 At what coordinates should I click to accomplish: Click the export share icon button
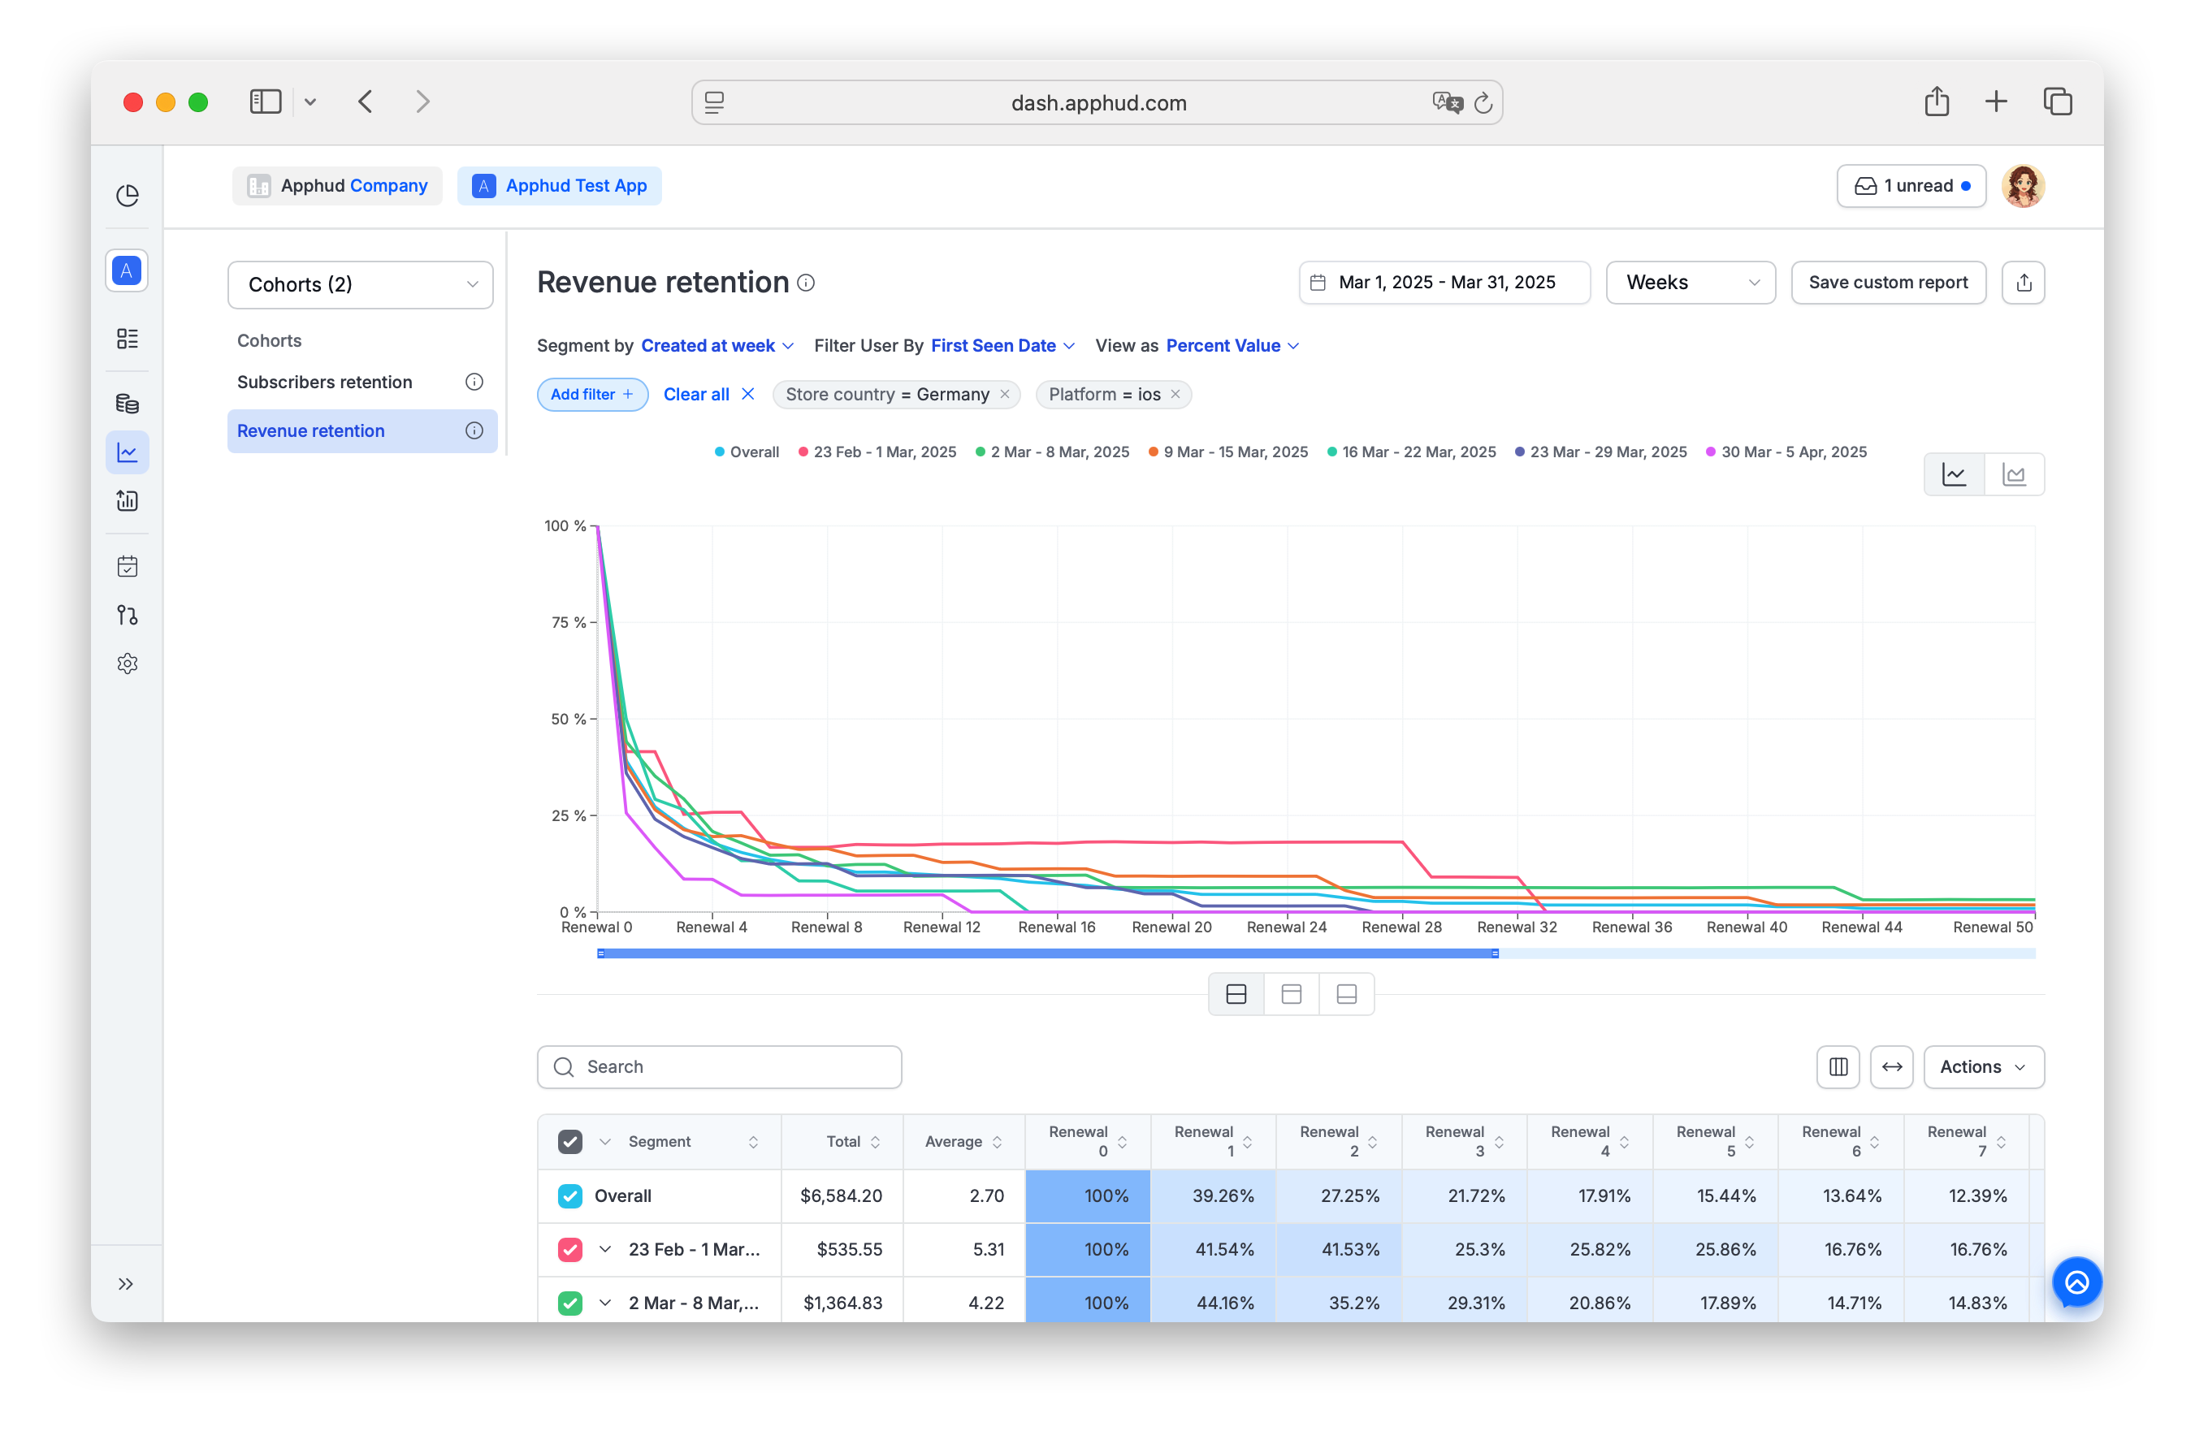(2024, 283)
